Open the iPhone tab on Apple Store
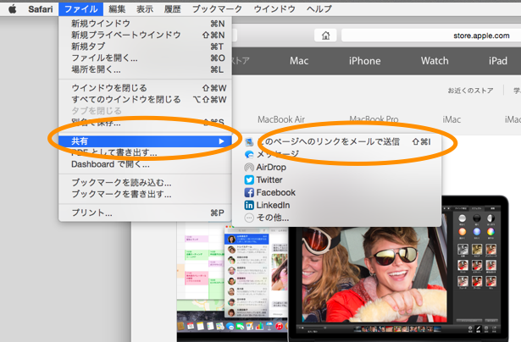This screenshot has height=342, width=521. click(365, 61)
